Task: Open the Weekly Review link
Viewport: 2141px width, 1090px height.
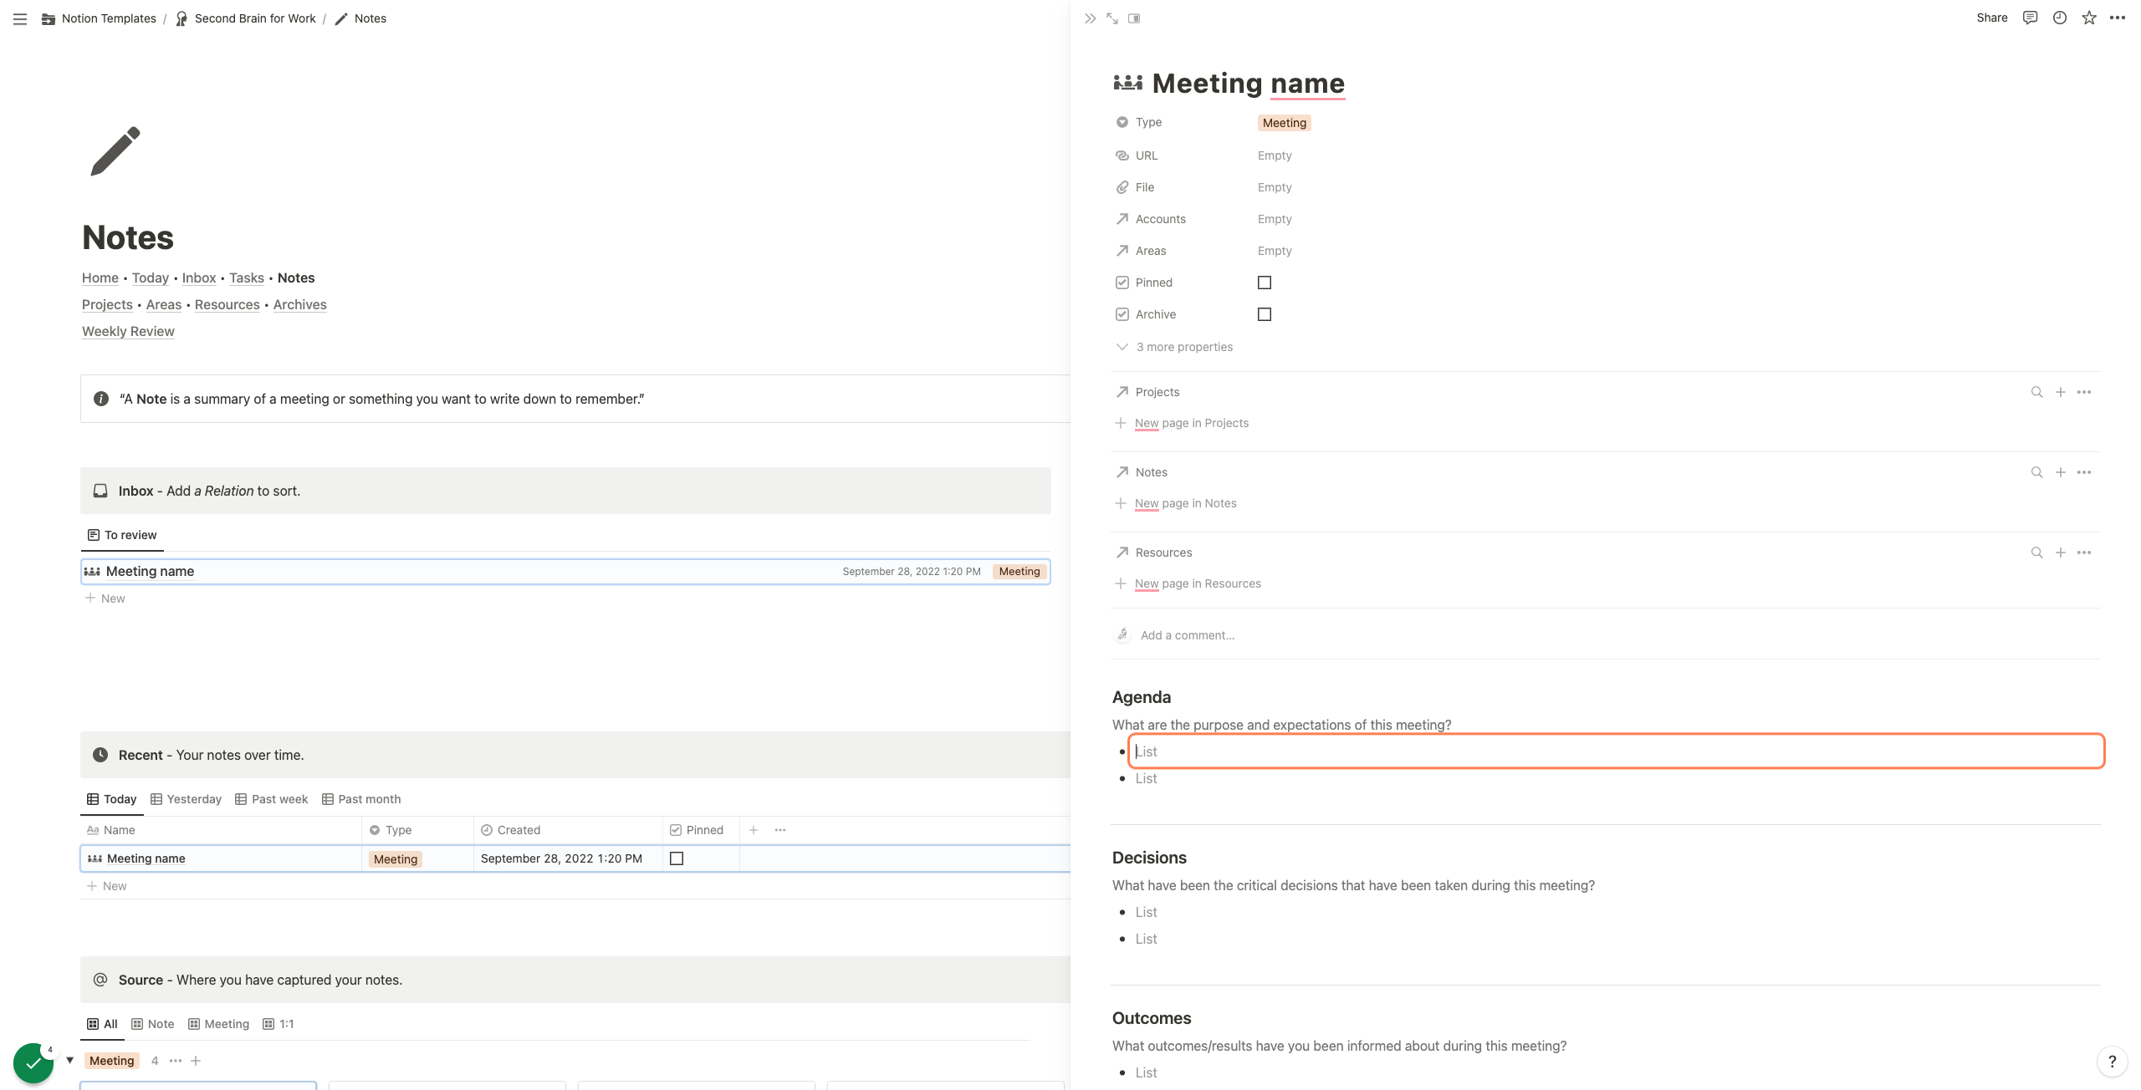Action: (x=128, y=331)
